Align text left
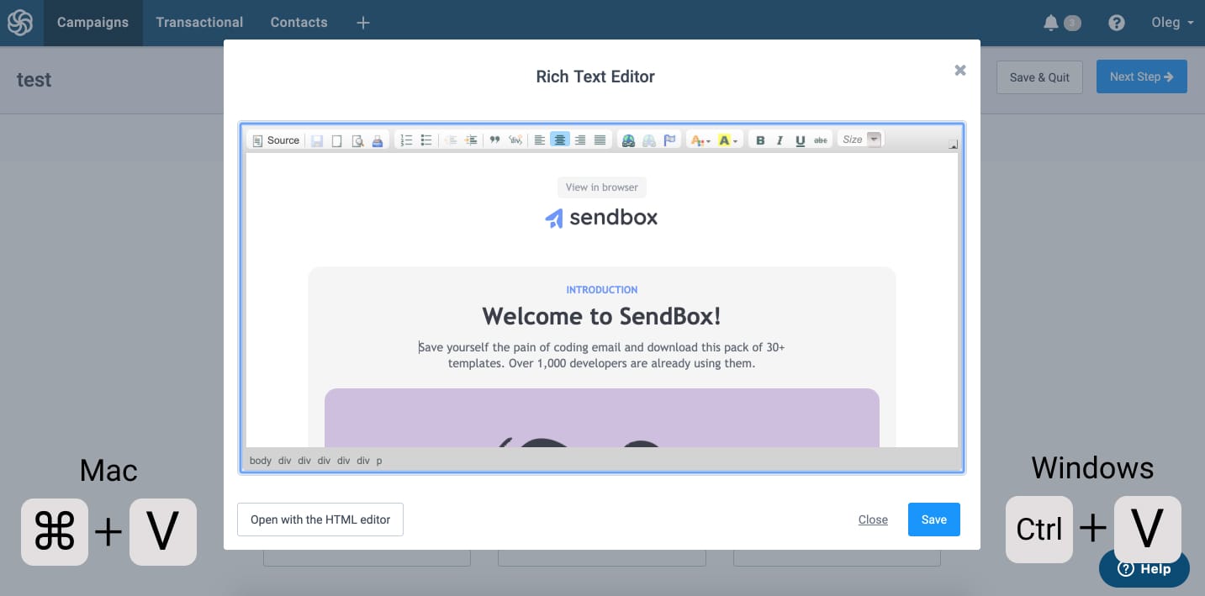 [540, 140]
